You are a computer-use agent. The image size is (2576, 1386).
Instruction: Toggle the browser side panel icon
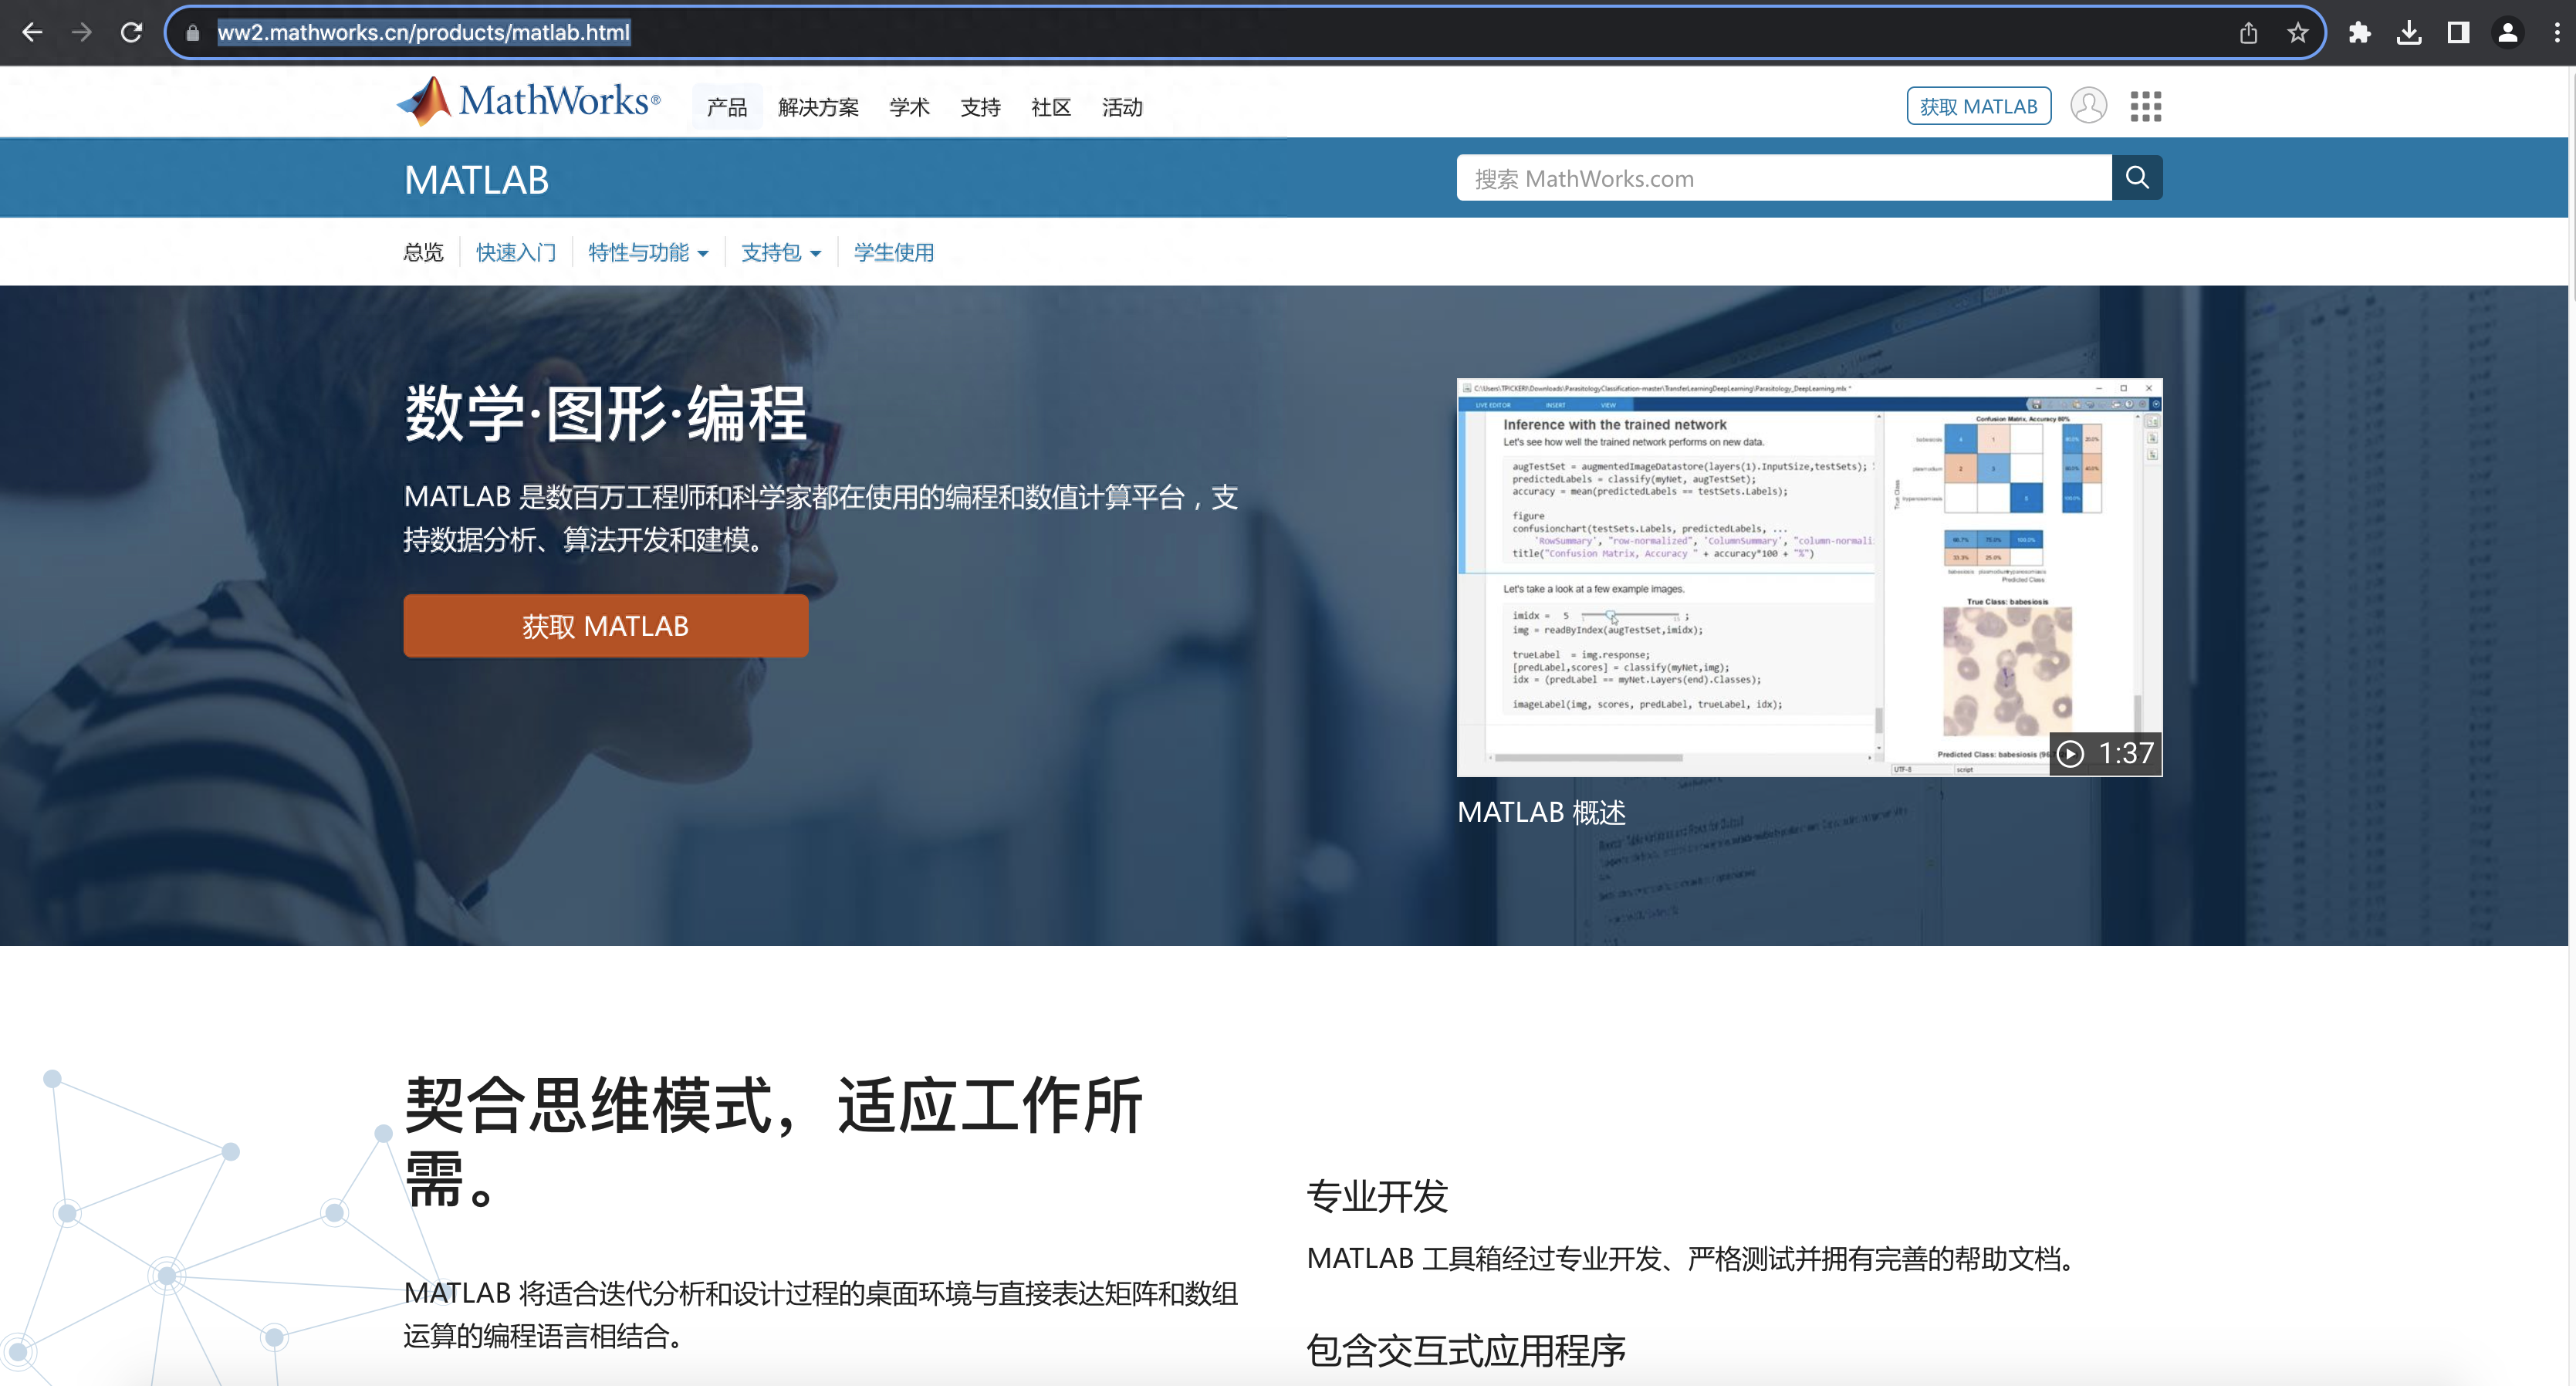tap(2458, 33)
